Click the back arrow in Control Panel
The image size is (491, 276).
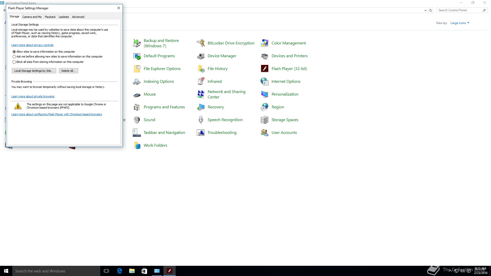(x=4, y=10)
